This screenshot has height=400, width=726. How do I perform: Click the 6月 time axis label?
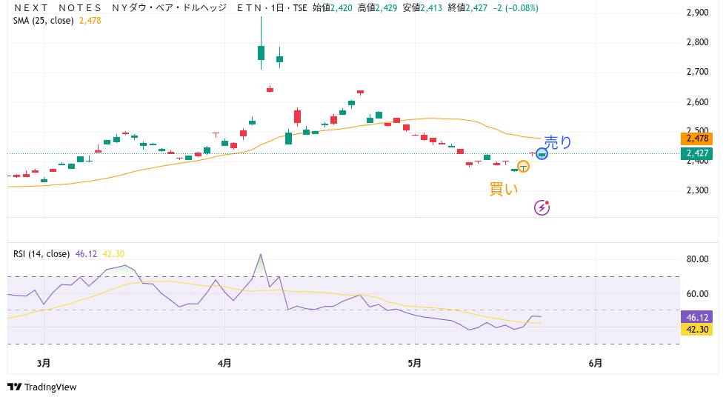pos(596,363)
